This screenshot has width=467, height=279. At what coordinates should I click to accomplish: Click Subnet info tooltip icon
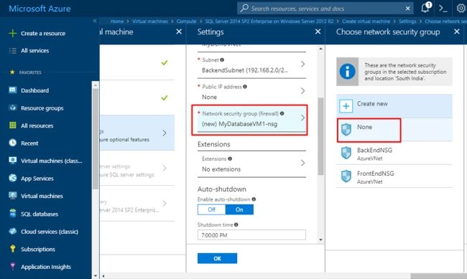pos(222,60)
